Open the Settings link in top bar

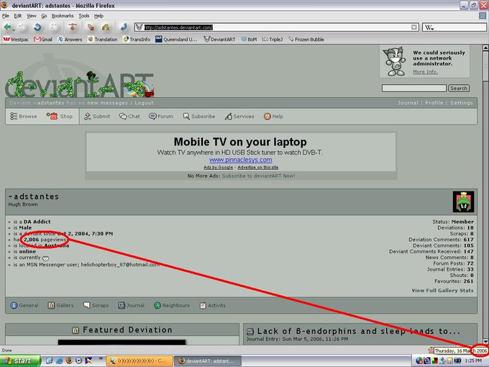click(461, 103)
